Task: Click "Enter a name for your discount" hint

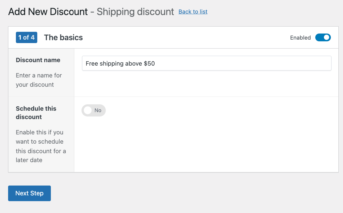Action: click(x=39, y=80)
